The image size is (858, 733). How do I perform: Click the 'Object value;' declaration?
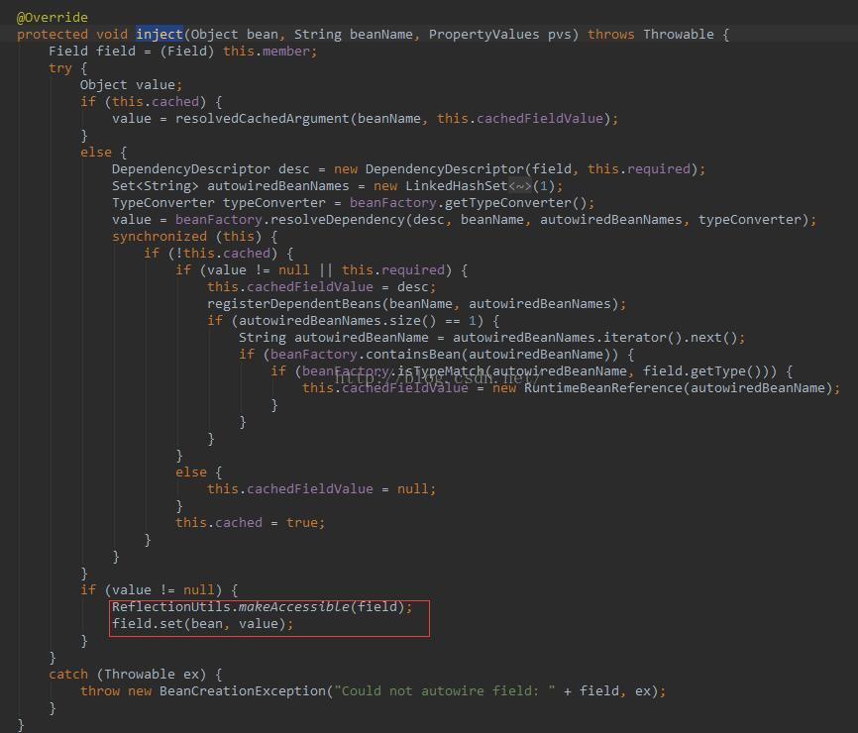click(131, 85)
